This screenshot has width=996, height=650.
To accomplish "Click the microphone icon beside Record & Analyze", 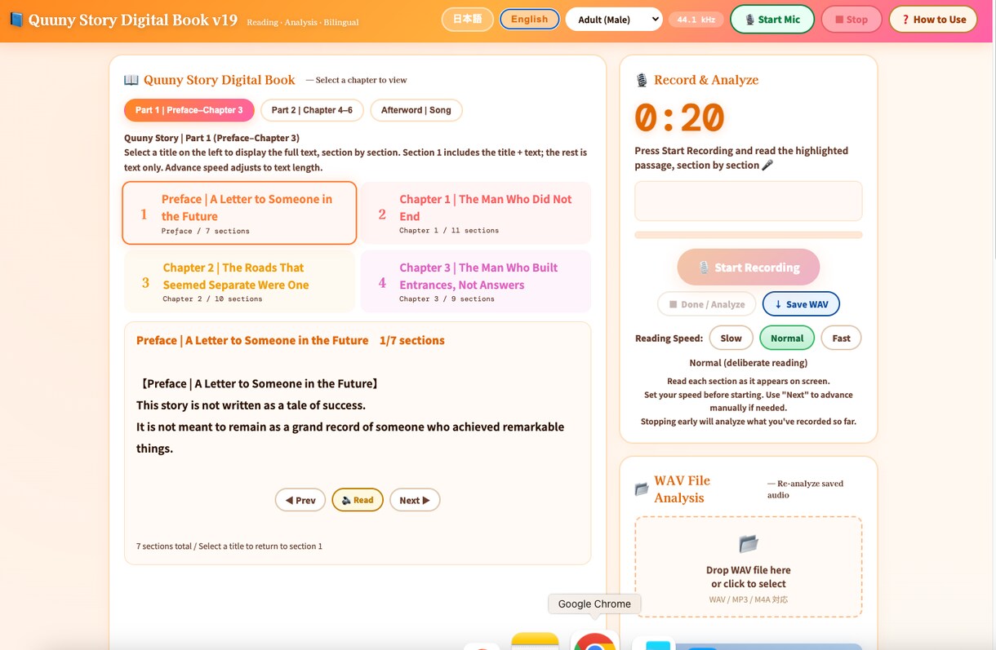I will (x=642, y=80).
